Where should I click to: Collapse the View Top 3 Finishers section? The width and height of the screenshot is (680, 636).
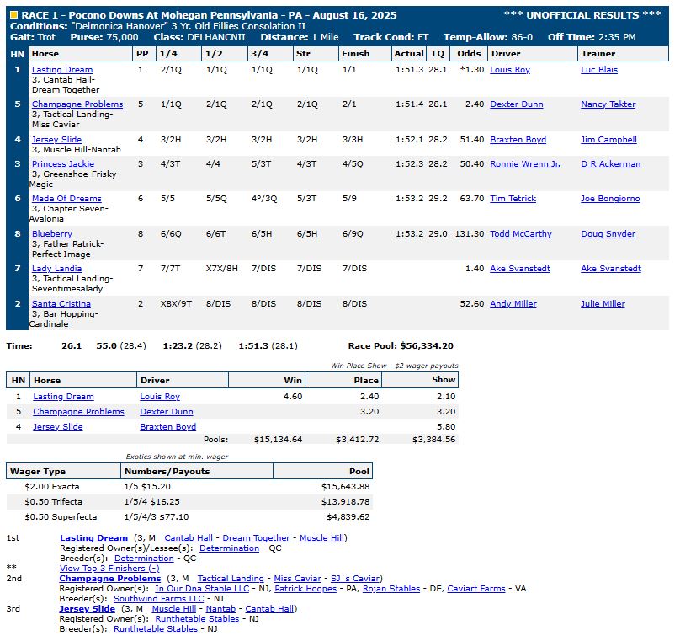tap(109, 568)
